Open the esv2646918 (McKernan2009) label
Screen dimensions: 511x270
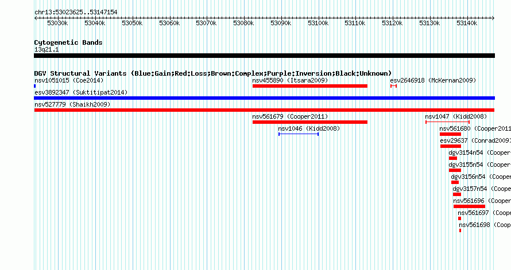(433, 80)
